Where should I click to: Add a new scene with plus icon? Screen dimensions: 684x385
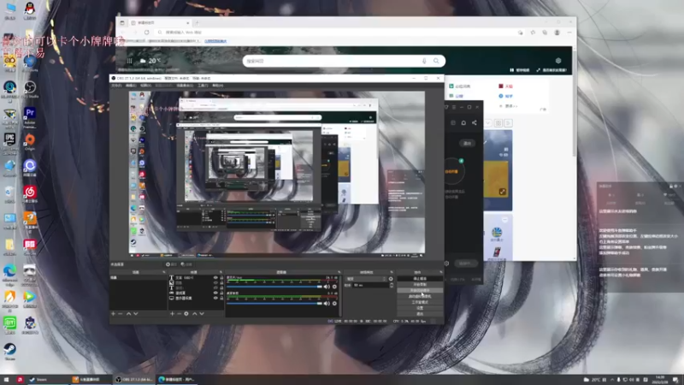[x=113, y=314]
